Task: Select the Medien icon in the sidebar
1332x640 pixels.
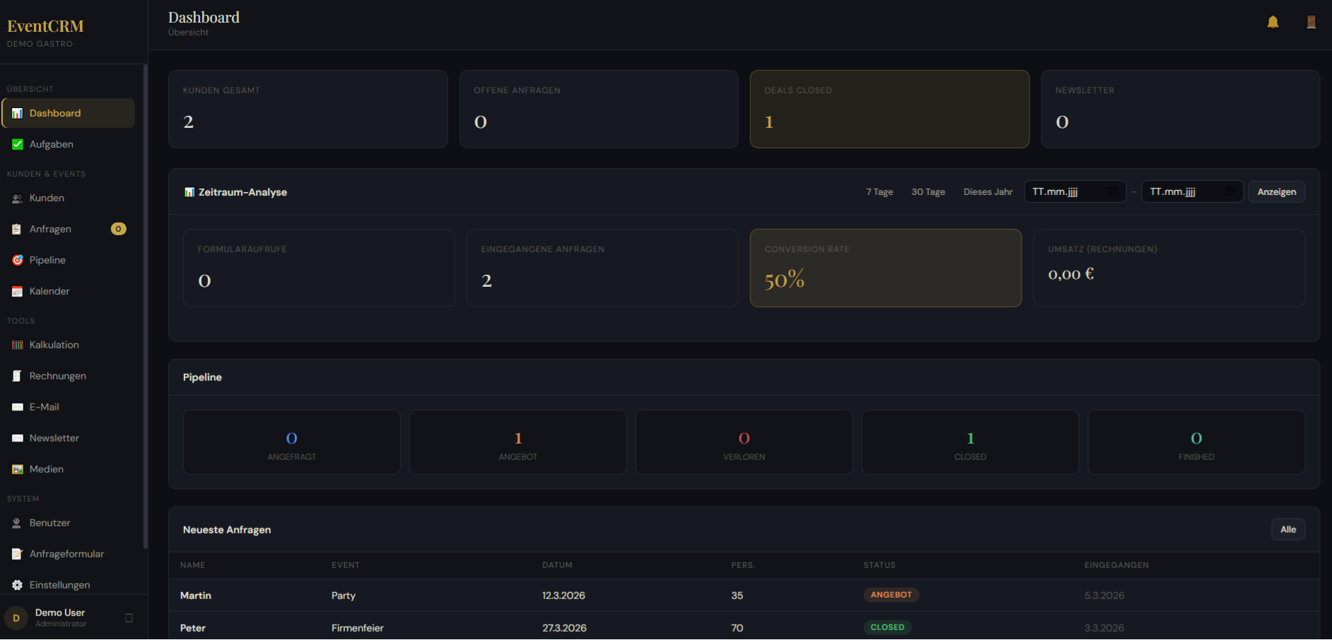Action: [17, 469]
